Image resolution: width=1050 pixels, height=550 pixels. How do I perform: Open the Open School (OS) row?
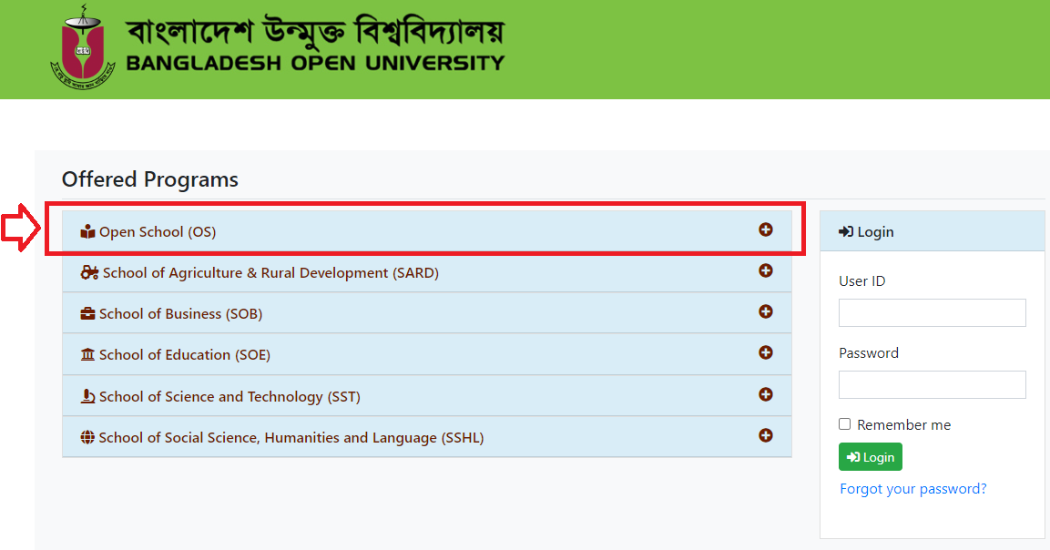coord(426,231)
